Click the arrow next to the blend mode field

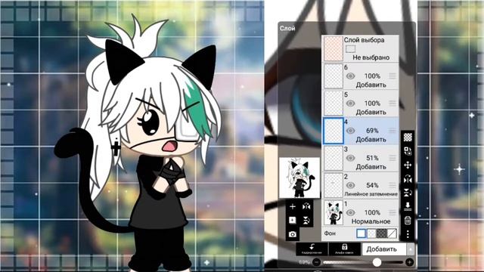[411, 249]
